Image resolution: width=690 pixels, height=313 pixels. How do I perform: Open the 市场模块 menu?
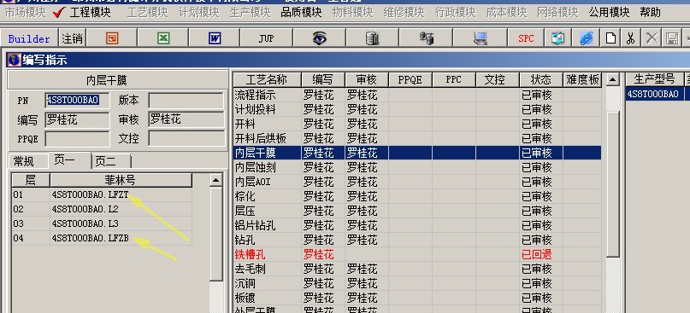[25, 13]
